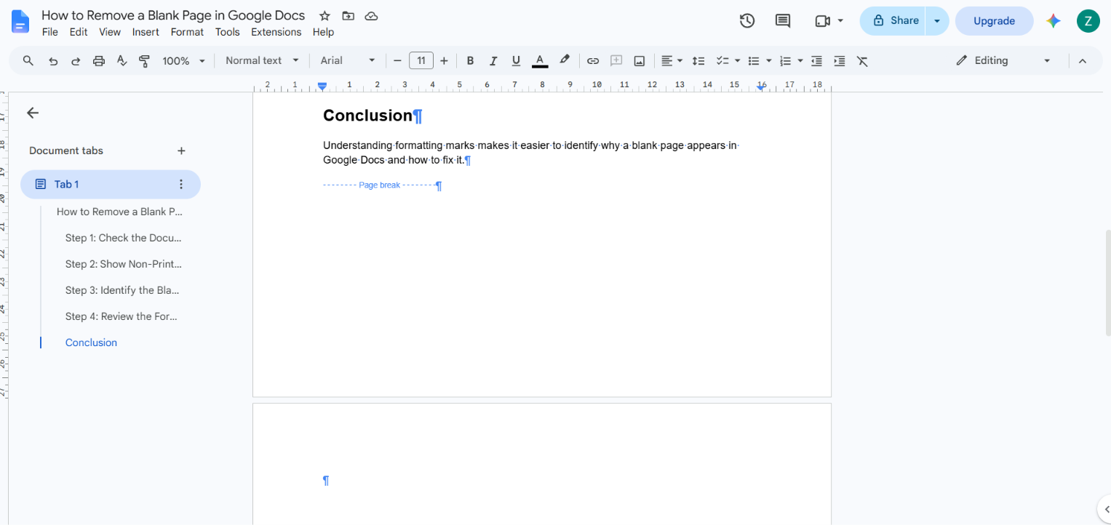Screen dimensions: 1111x525
Task: Open the Insert menu
Action: (146, 32)
